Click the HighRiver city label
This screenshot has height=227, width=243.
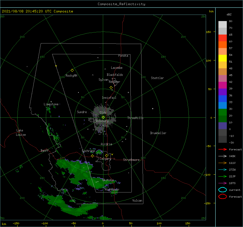[112, 189]
